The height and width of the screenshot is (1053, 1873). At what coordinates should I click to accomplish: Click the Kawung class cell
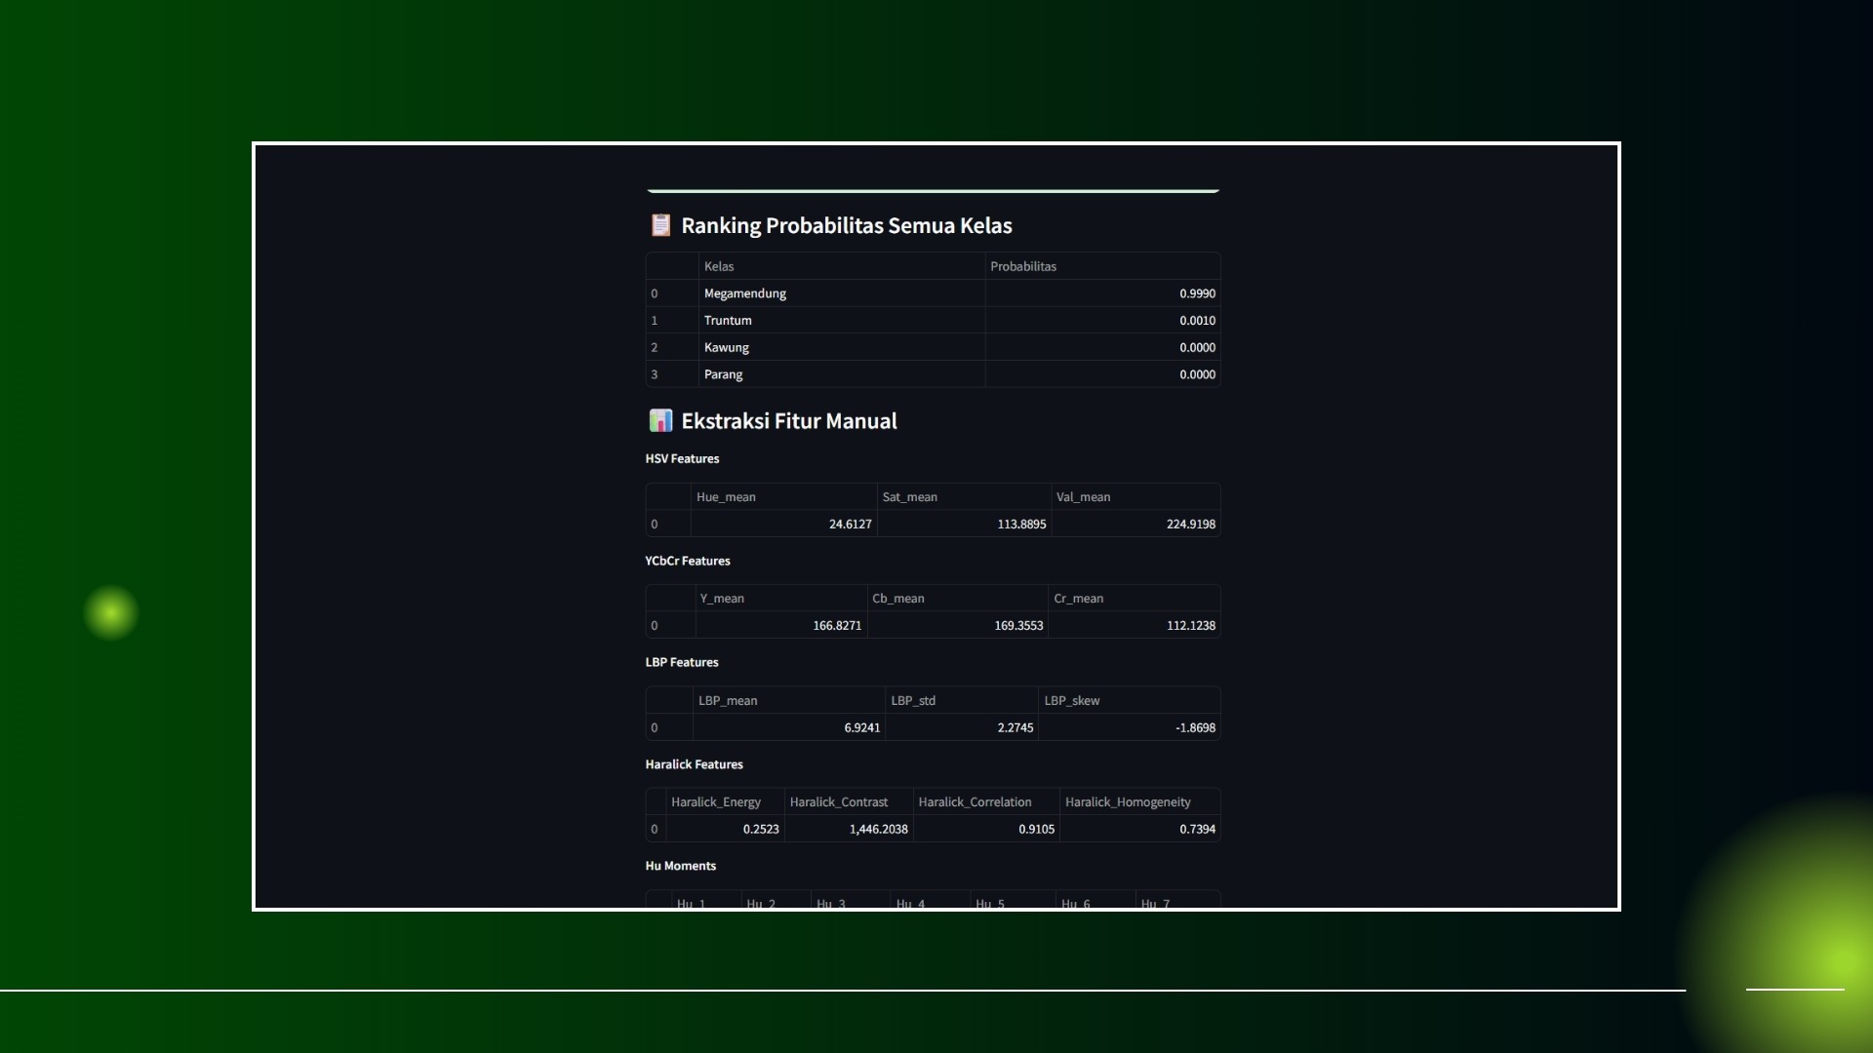(727, 348)
